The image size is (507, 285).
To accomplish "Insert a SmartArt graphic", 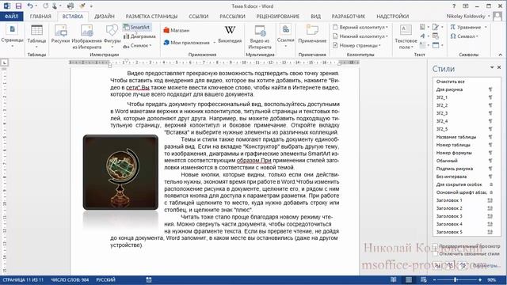I will 137,27.
